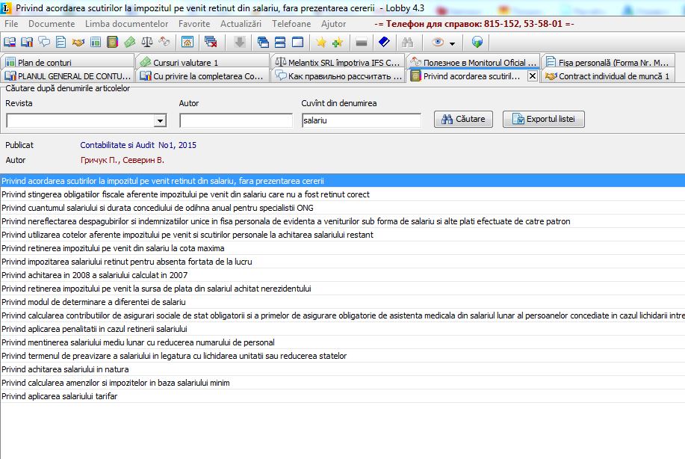Open the Russian-flag legislation book icon
Image resolution: width=685 pixels, height=459 pixels.
pos(10,43)
